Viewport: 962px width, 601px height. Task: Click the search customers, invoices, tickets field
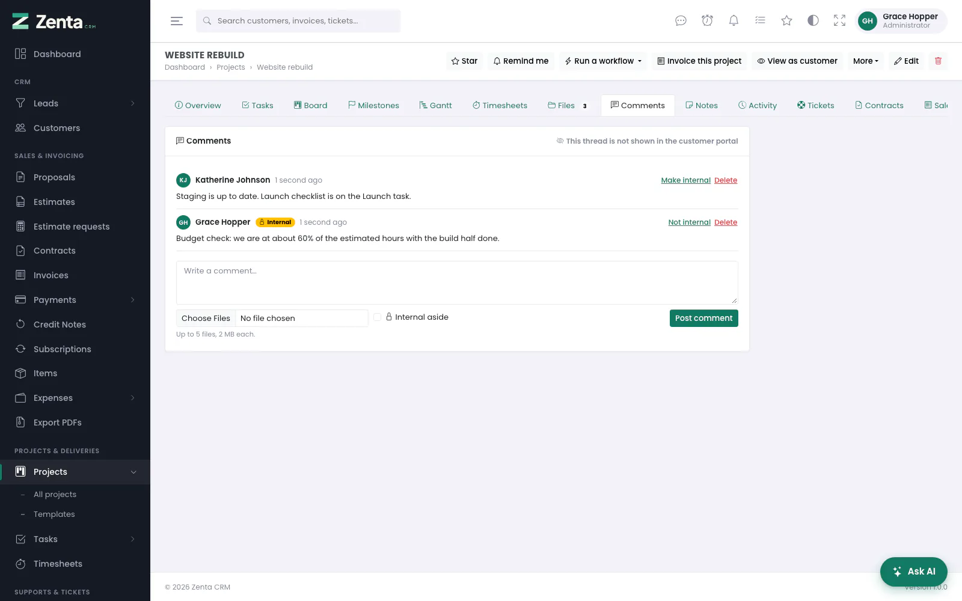pyautogui.click(x=298, y=21)
